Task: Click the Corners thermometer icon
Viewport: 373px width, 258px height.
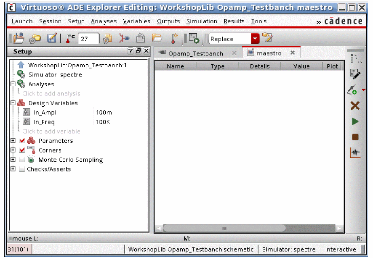Action: click(32, 150)
